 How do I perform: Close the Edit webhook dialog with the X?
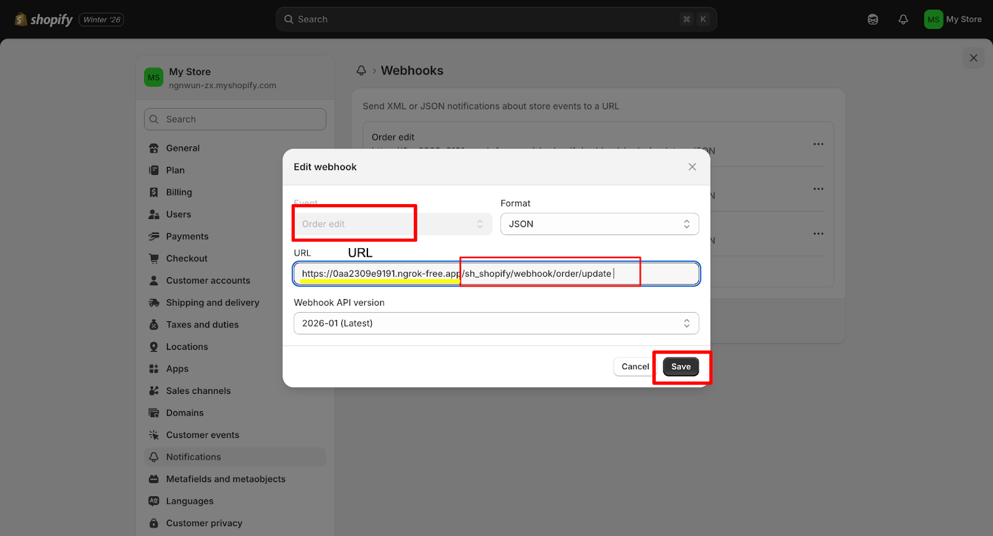pos(692,167)
